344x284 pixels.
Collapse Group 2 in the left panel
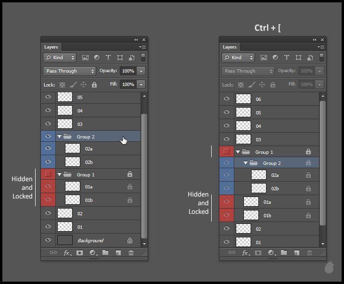pyautogui.click(x=60, y=137)
